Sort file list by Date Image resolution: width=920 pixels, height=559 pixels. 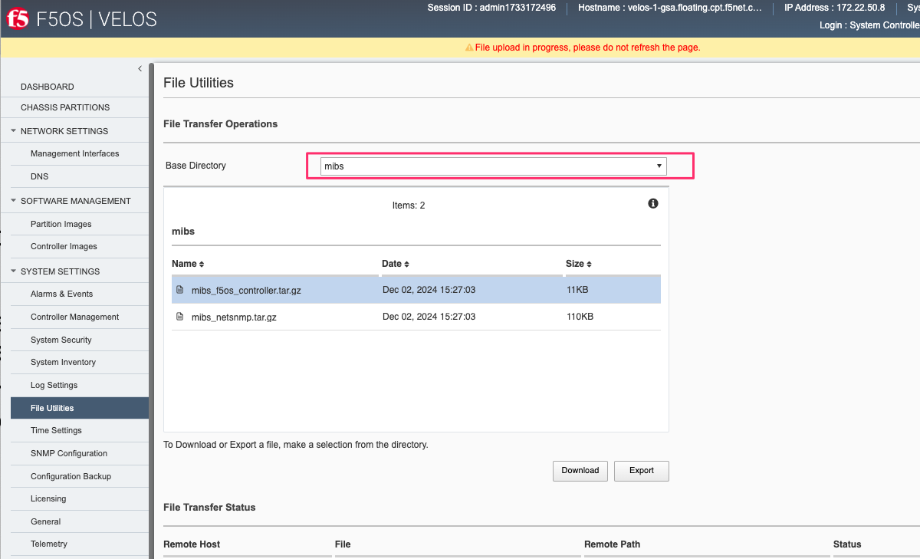pos(396,264)
